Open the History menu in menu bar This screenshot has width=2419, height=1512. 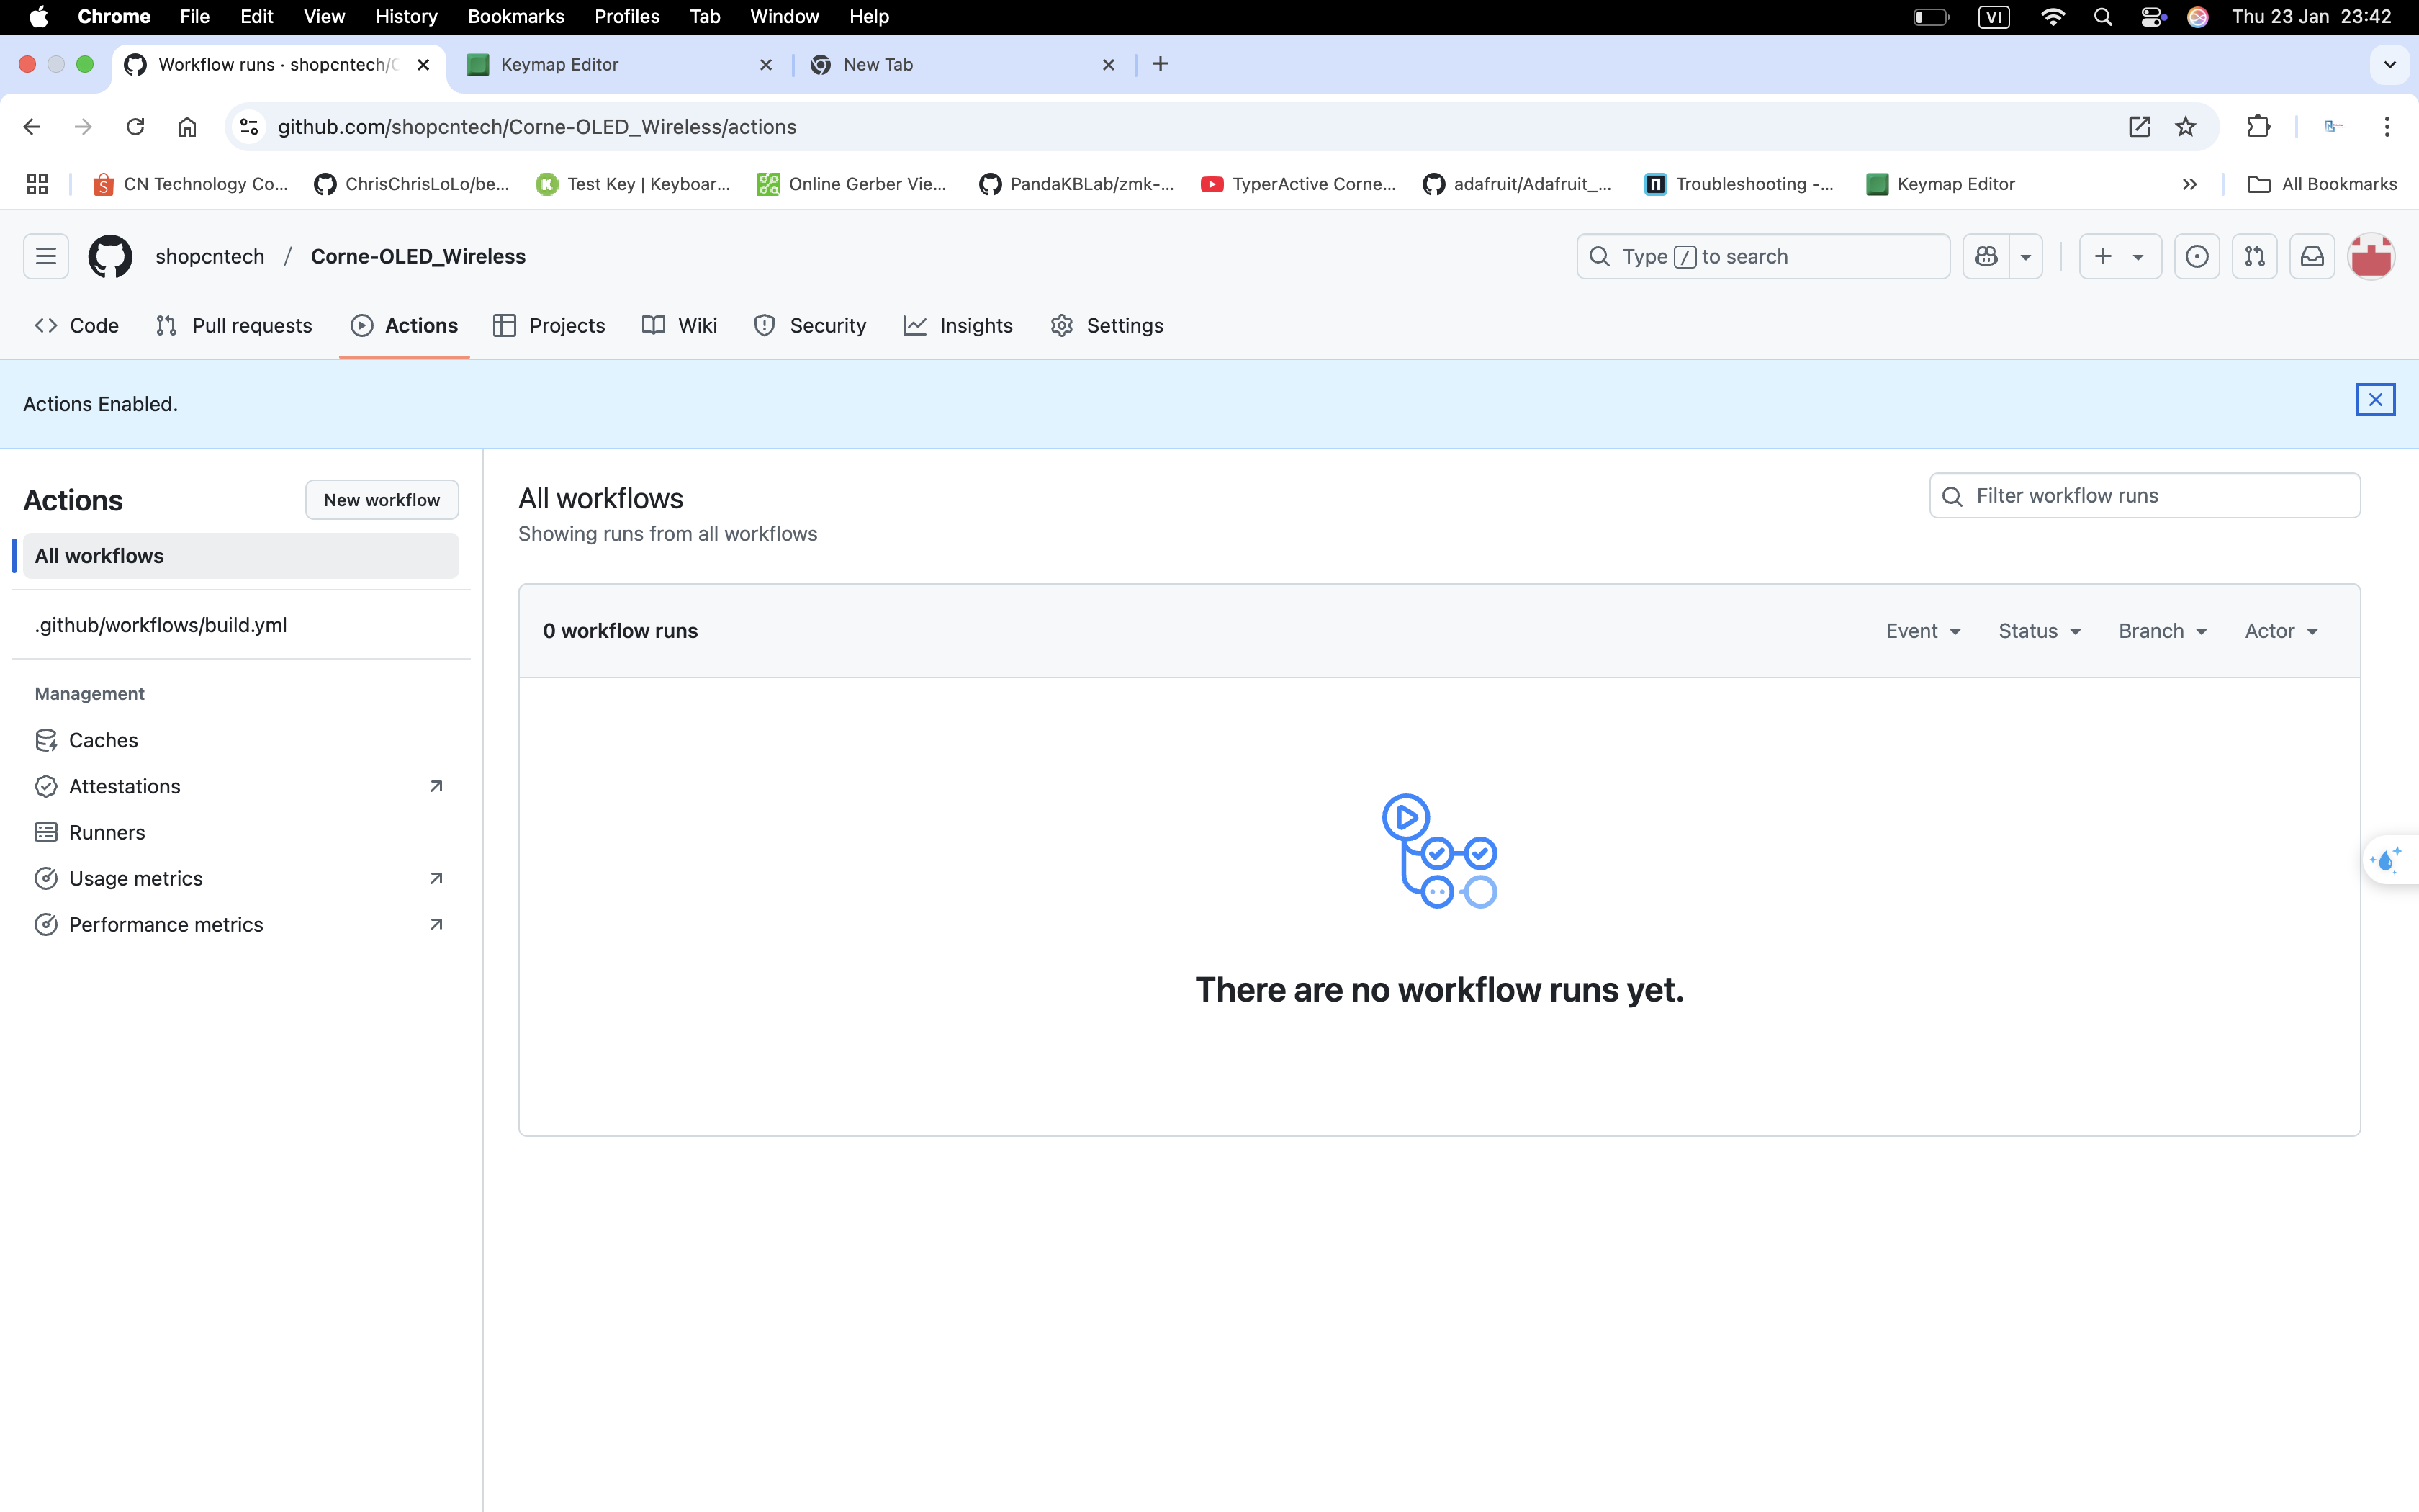pos(406,16)
